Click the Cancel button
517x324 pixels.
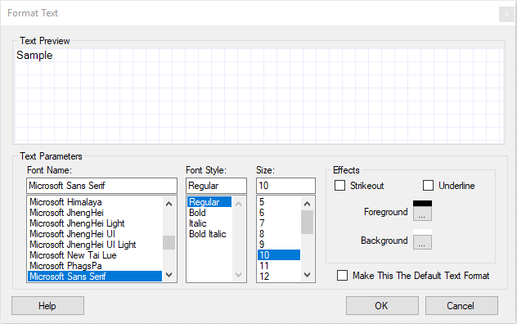(x=461, y=305)
